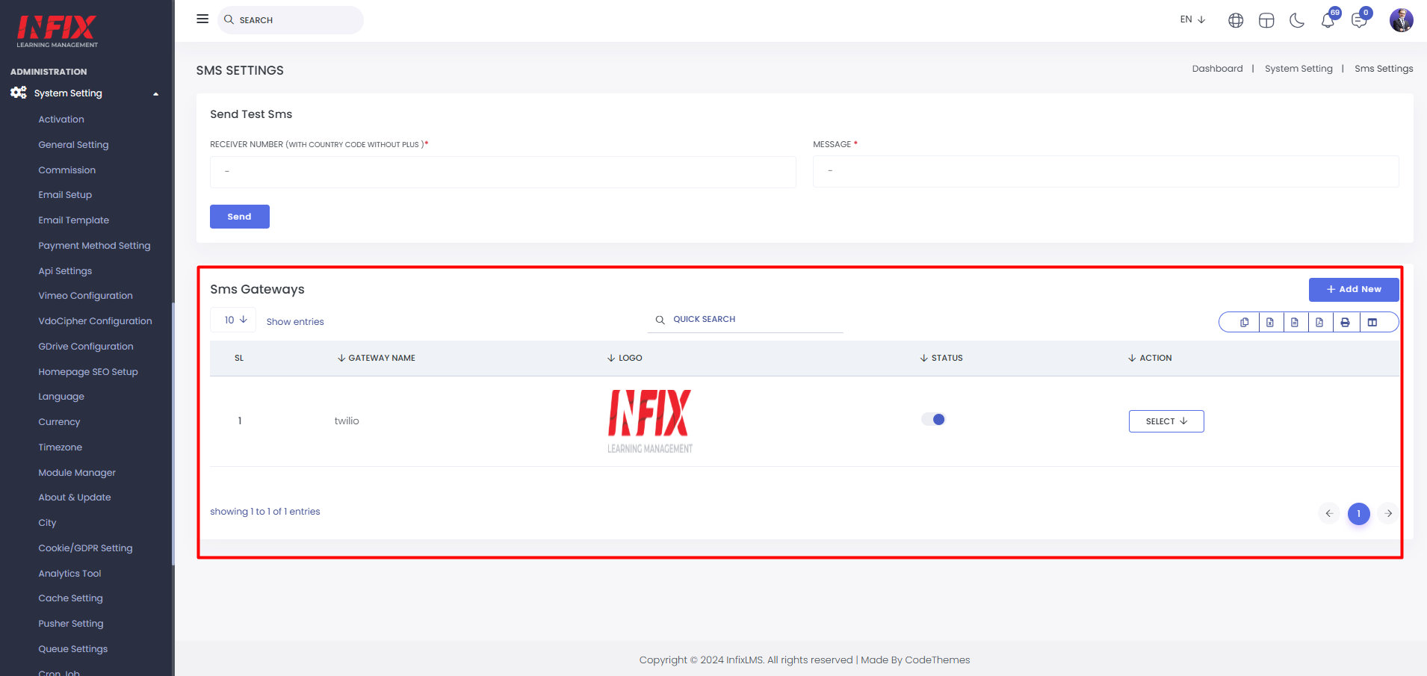Open Vimeo Configuration in sidebar
1427x676 pixels.
click(85, 296)
